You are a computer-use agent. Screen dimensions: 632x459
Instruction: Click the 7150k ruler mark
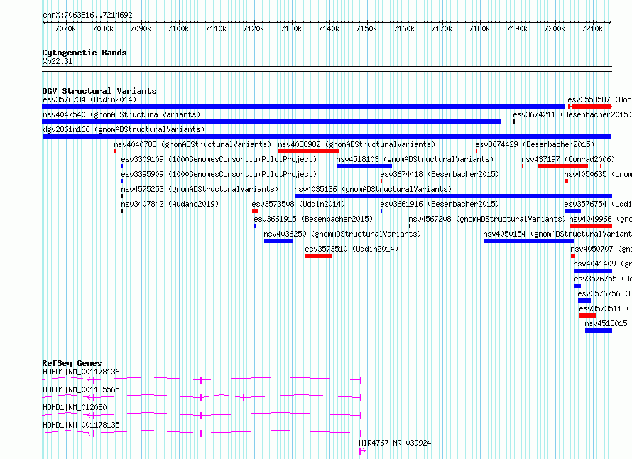[x=366, y=28]
